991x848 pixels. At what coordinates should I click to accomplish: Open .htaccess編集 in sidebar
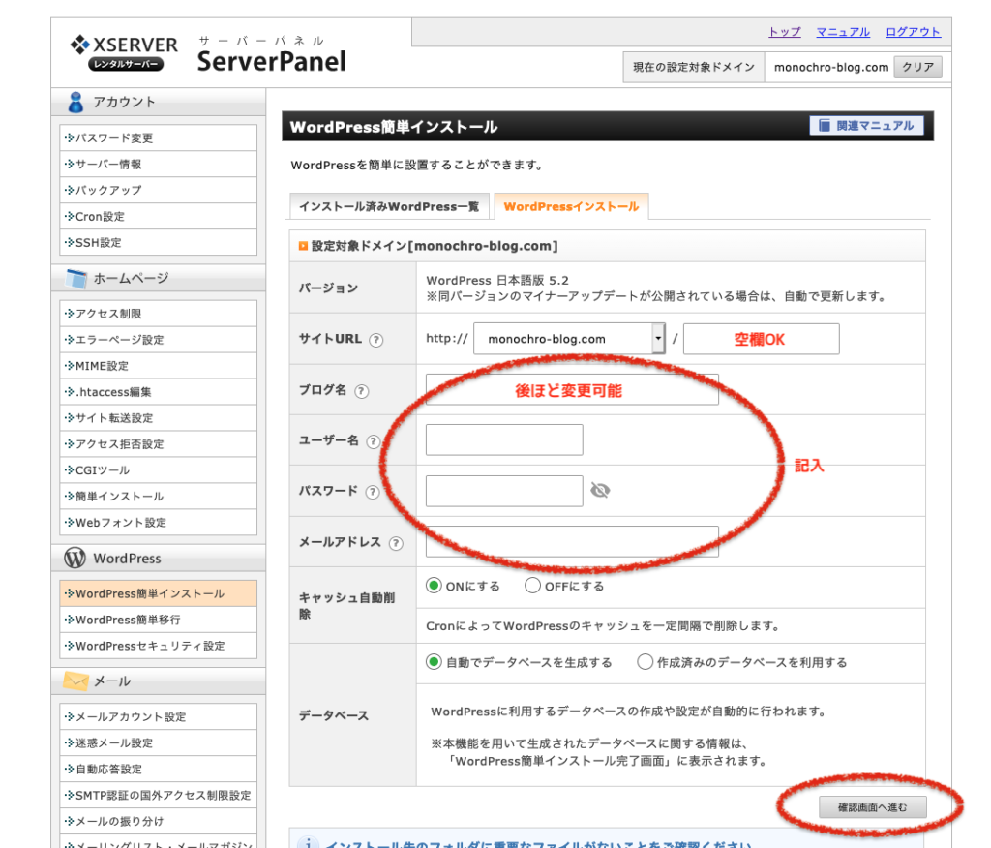(158, 392)
